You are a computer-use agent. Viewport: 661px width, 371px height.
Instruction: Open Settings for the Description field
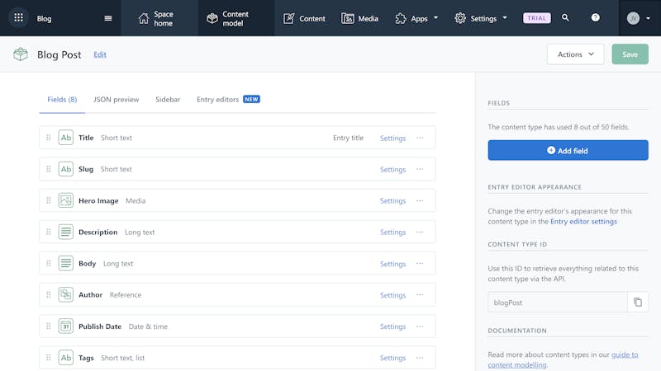(x=392, y=232)
